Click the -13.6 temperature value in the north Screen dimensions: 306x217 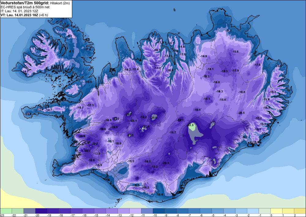pyautogui.click(x=183, y=54)
